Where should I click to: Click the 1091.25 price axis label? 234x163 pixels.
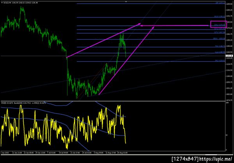click(229, 88)
